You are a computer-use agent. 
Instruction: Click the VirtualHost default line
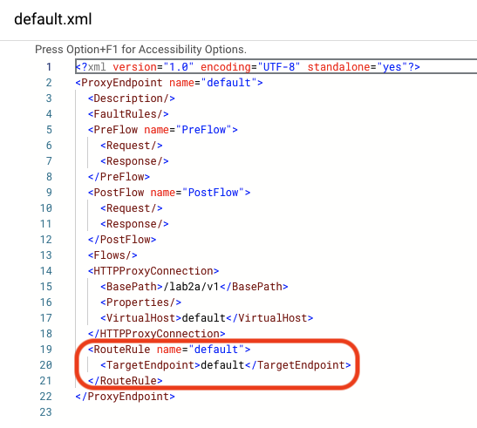click(x=207, y=318)
